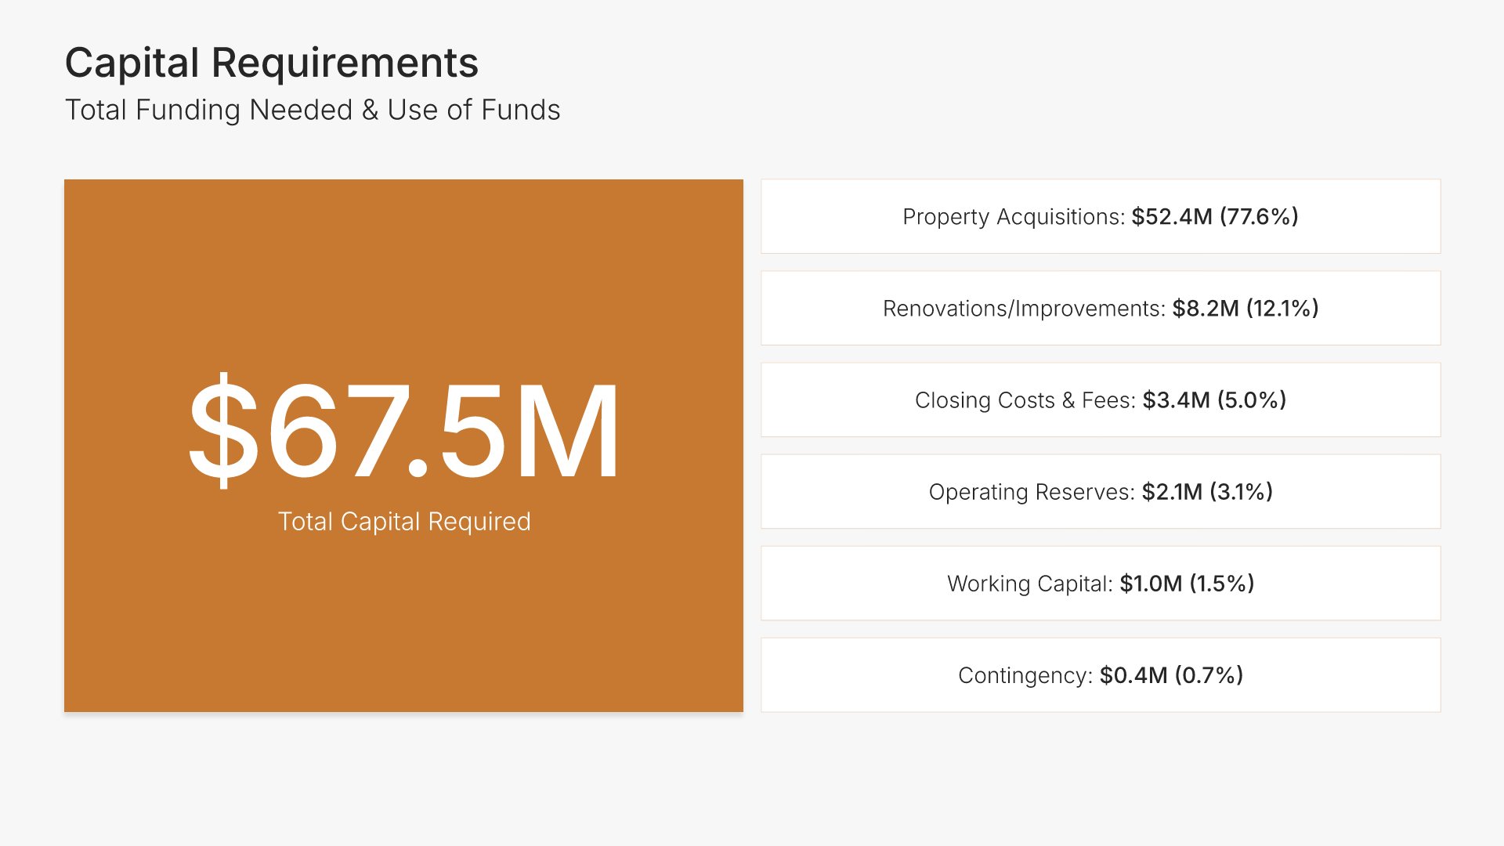1504x846 pixels.
Task: Click the Total Capital Required label
Action: pos(403,522)
